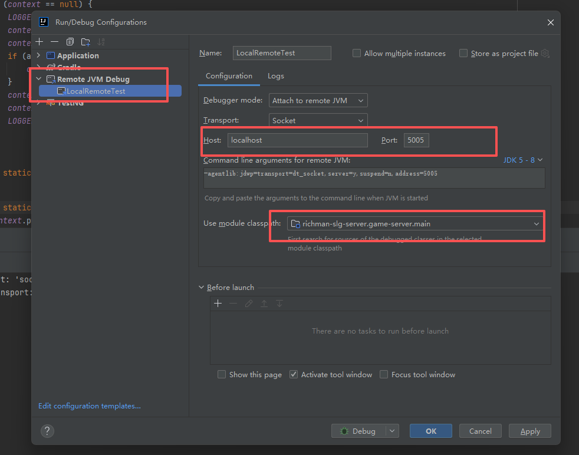
Task: Create a new folder for configurations
Action: coord(85,42)
